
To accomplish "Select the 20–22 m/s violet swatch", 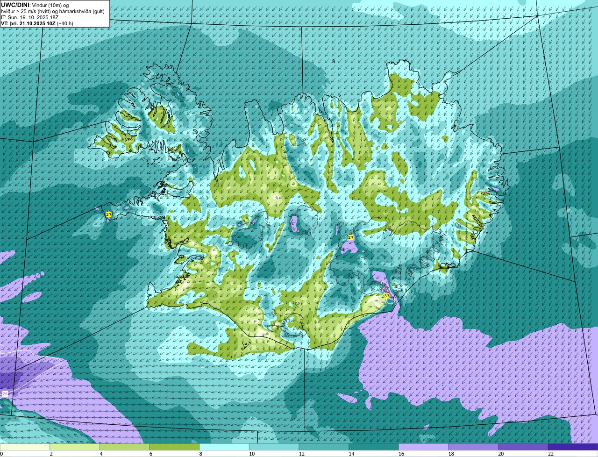I will (x=523, y=447).
